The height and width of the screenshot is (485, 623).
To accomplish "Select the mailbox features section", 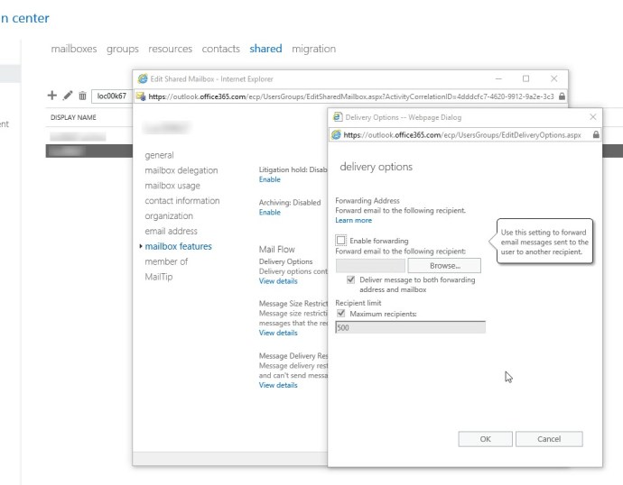I will pos(178,246).
